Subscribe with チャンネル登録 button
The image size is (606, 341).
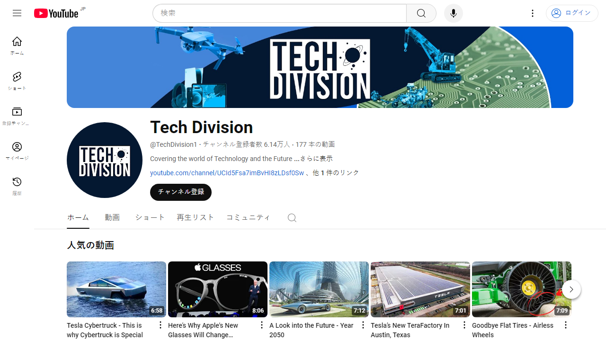coord(181,192)
